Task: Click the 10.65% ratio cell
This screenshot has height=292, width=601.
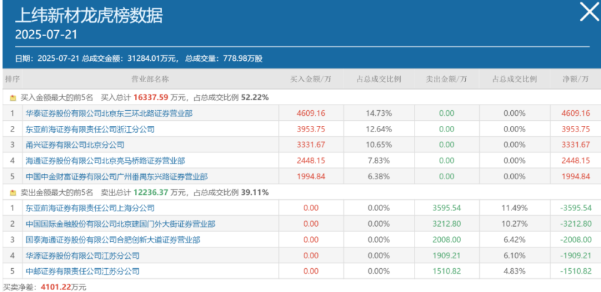Action: [x=379, y=145]
